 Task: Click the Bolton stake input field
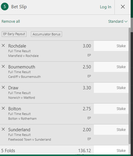point(111,109)
